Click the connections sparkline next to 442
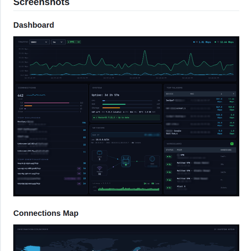The height and width of the screenshot is (251, 251). (x=36, y=95)
